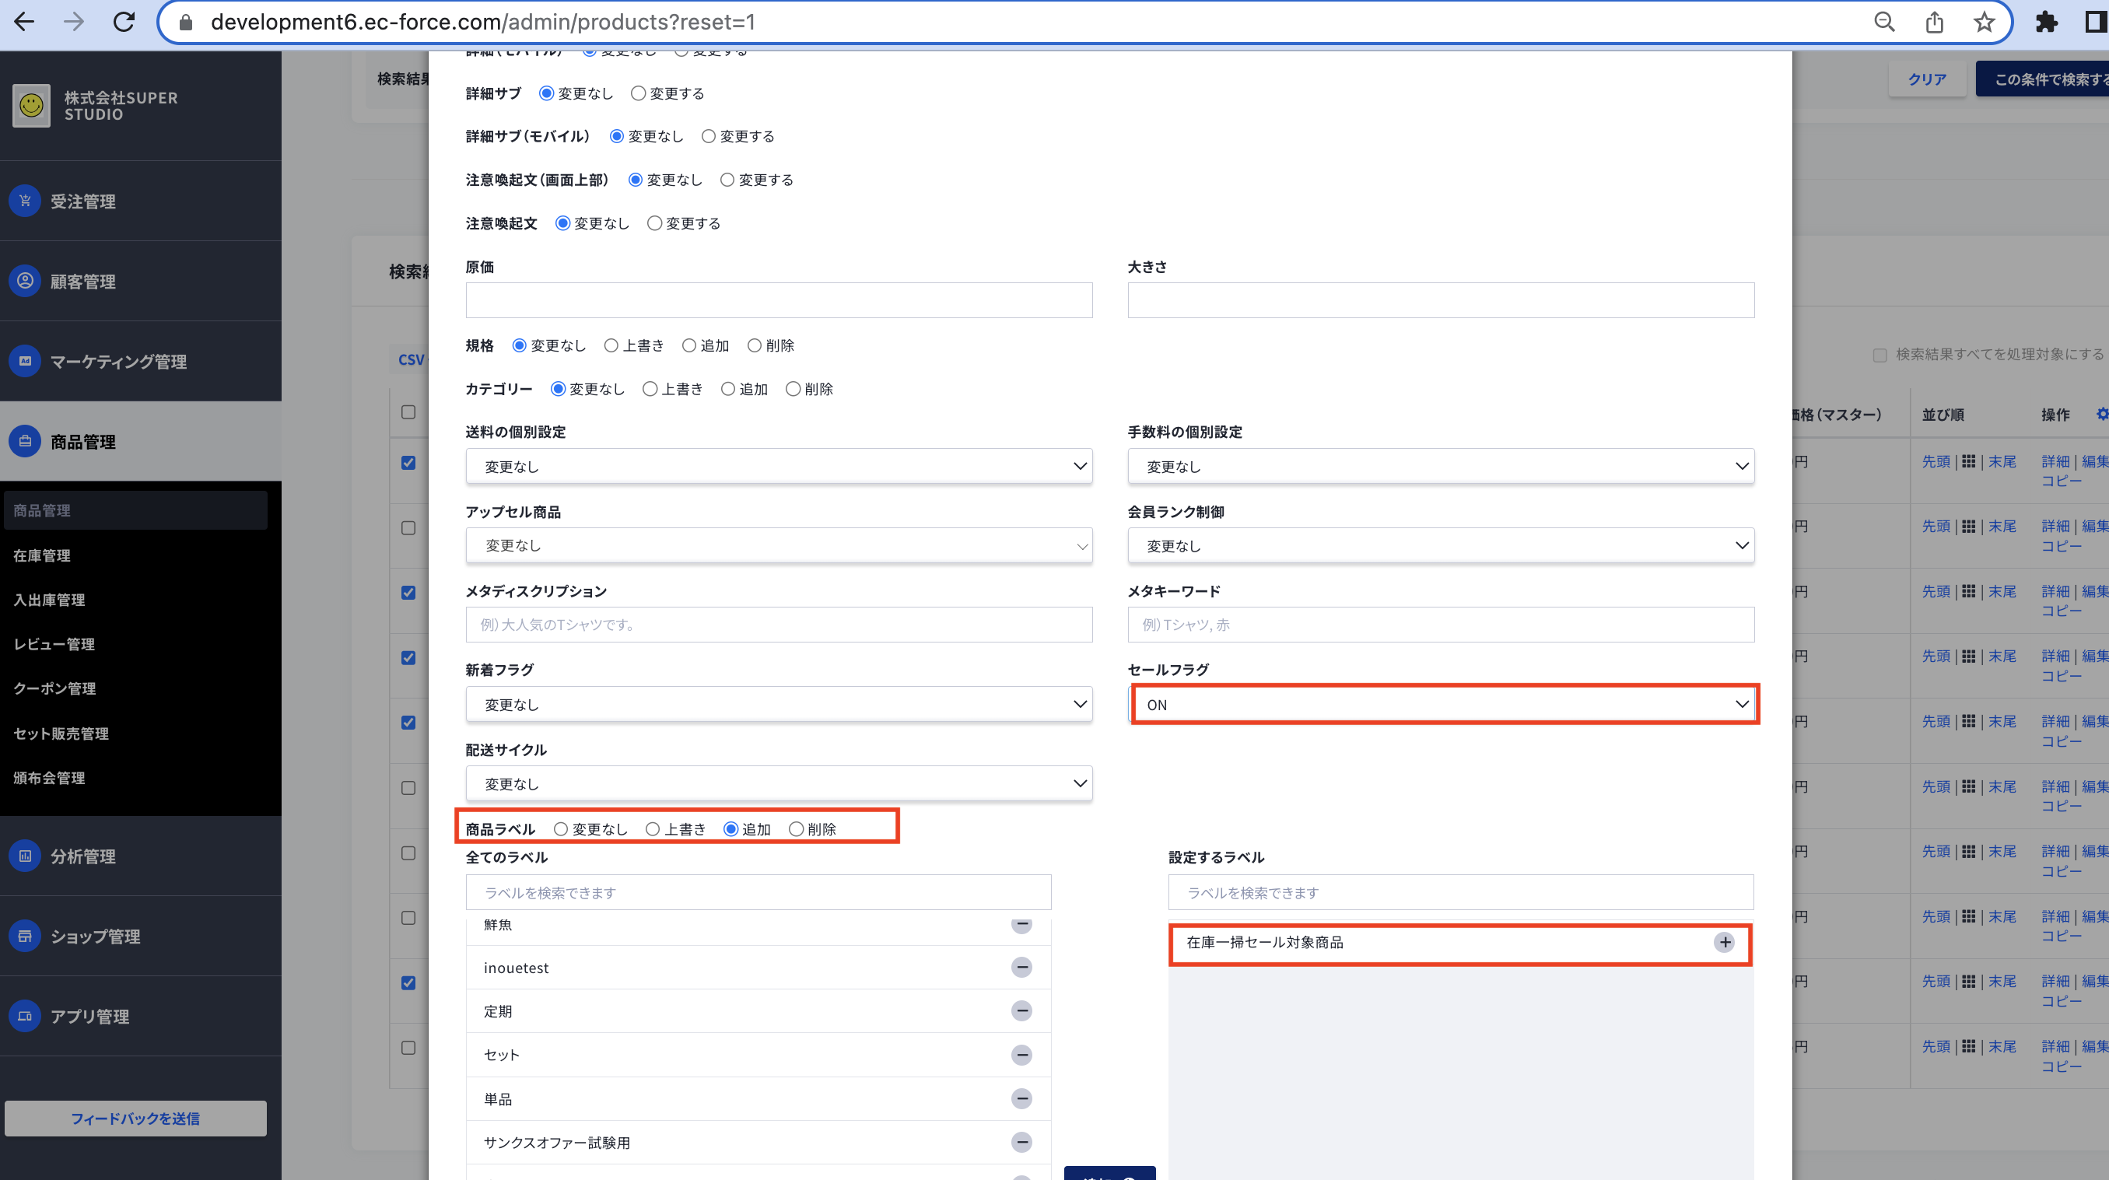Toggle the table header select-all checkbox
The image size is (2109, 1180).
[408, 412]
